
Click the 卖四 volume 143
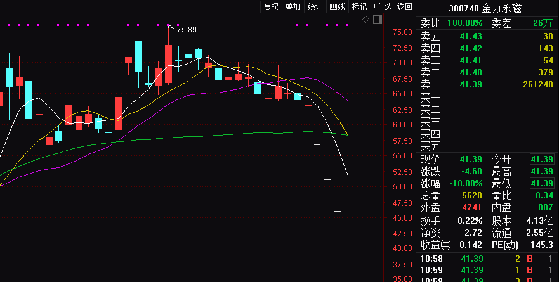(546, 48)
